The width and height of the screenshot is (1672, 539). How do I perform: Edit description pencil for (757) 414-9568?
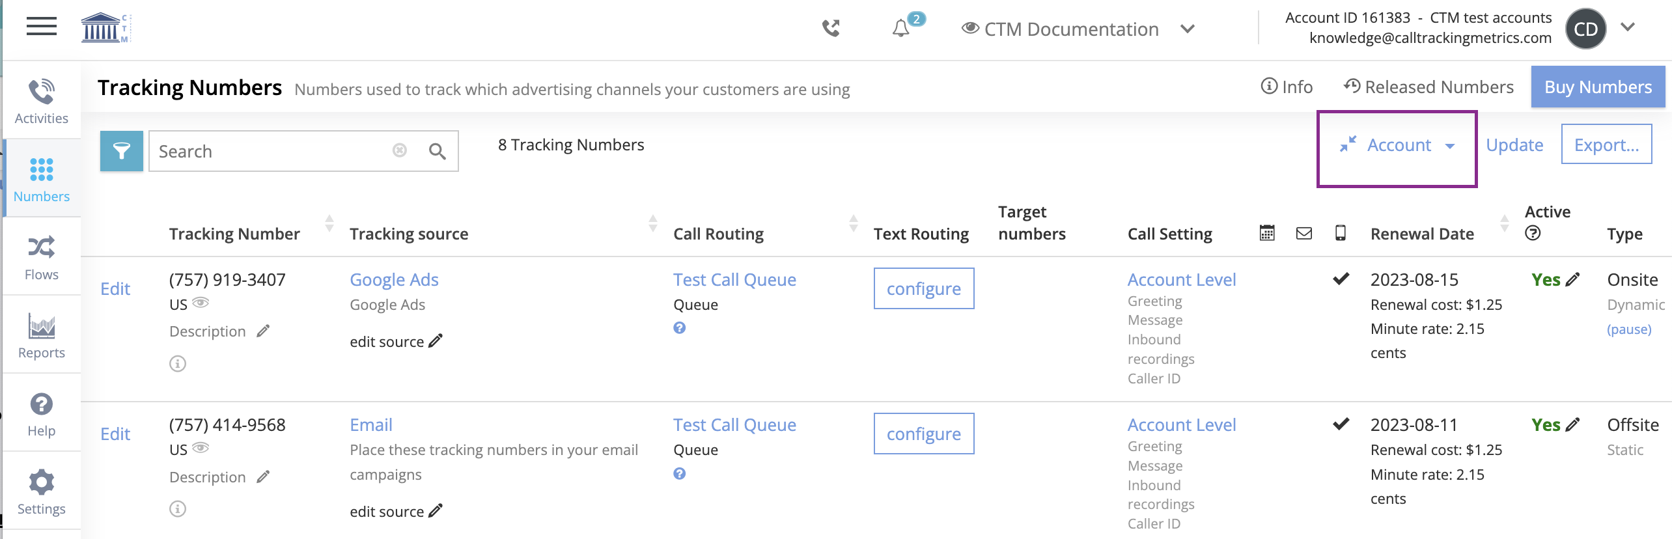(x=263, y=477)
